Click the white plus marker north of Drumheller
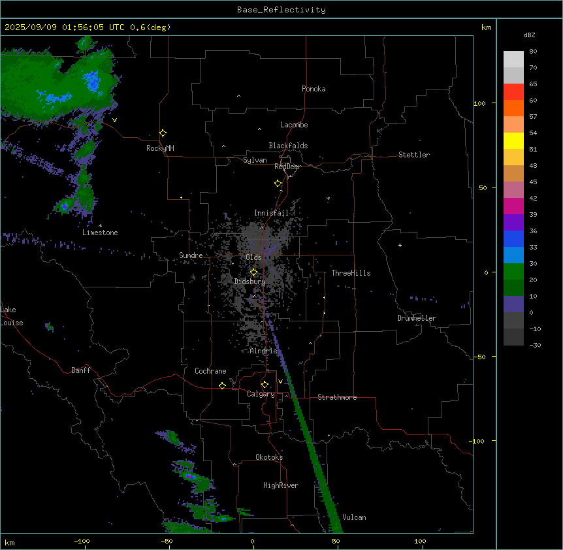The image size is (563, 550). click(x=400, y=245)
